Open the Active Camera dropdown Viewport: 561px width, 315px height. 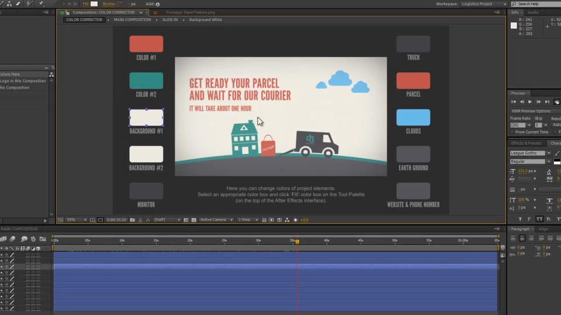point(216,220)
